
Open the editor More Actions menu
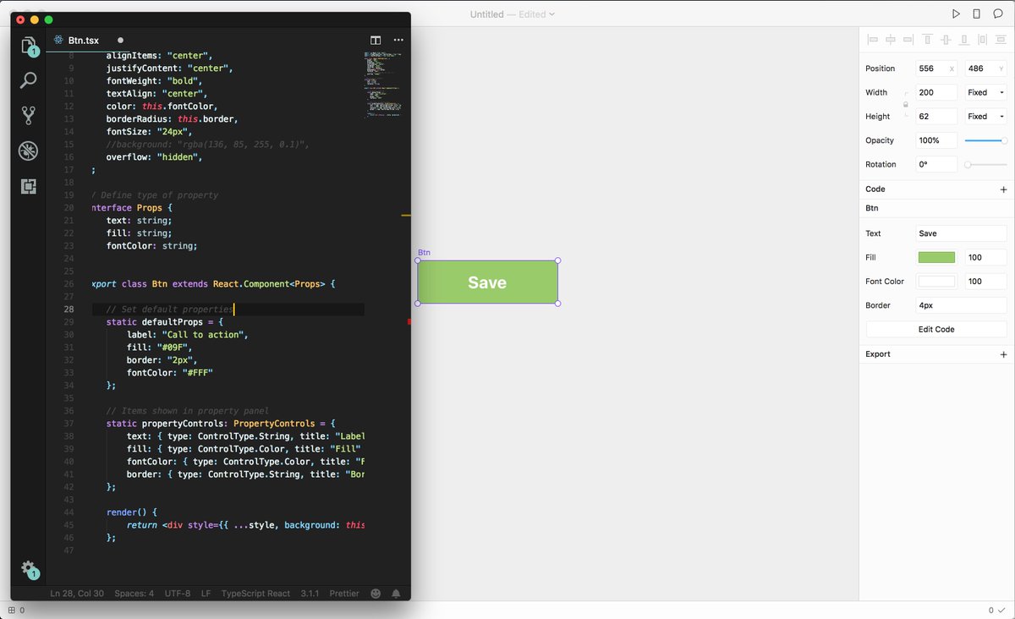[398, 40]
